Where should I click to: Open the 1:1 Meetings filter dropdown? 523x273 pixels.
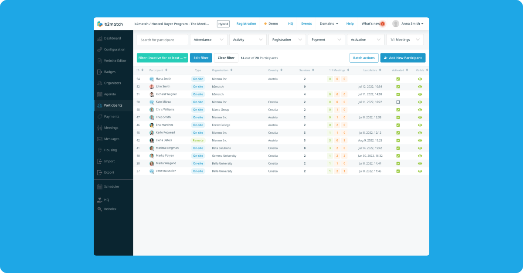(404, 39)
